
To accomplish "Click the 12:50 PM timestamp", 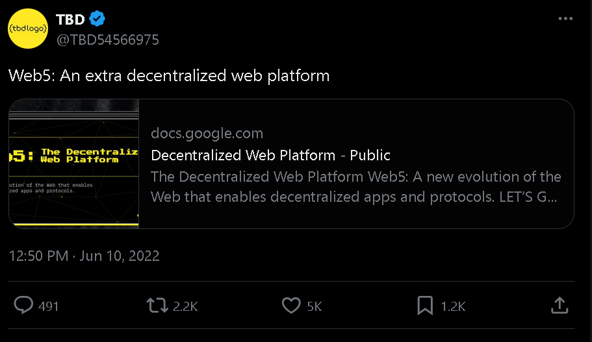I will click(x=38, y=256).
